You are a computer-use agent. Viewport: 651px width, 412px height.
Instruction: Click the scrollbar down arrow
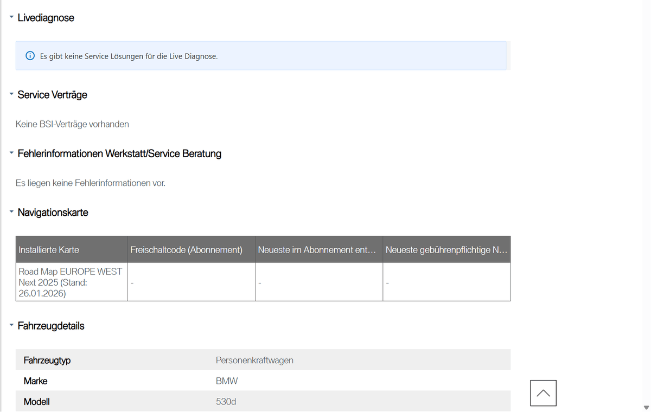pyautogui.click(x=646, y=408)
